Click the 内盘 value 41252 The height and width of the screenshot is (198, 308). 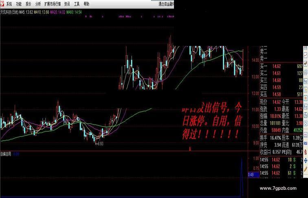pos(298,130)
